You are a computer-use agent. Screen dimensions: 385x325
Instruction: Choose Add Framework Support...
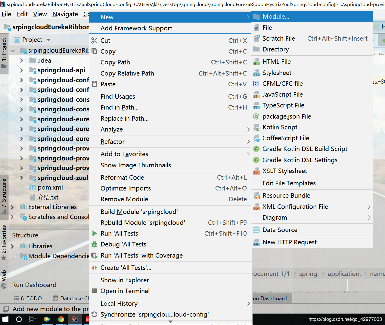170,28
